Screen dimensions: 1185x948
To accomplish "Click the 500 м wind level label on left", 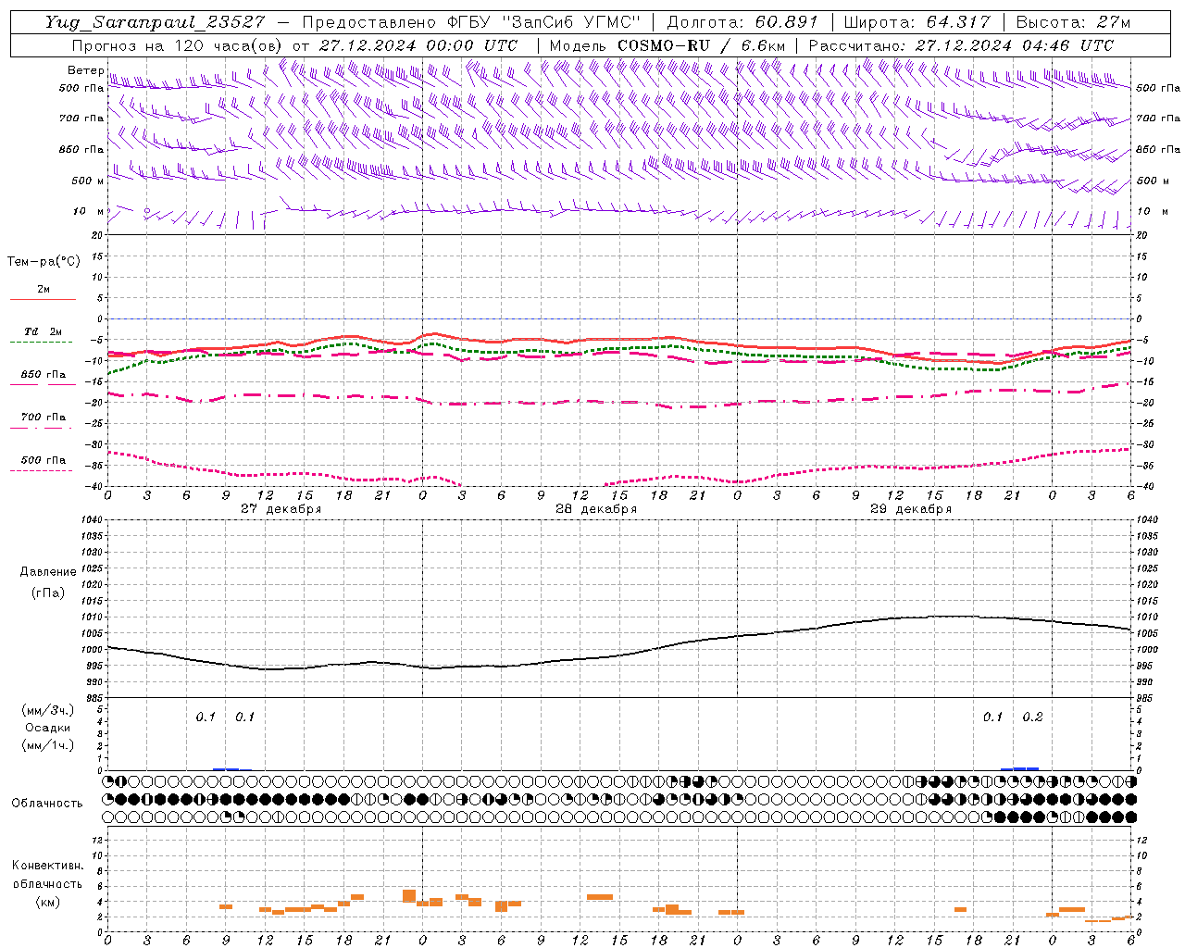I will coord(88,181).
